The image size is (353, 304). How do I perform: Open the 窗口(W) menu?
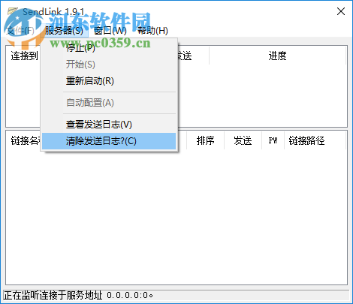pyautogui.click(x=110, y=31)
